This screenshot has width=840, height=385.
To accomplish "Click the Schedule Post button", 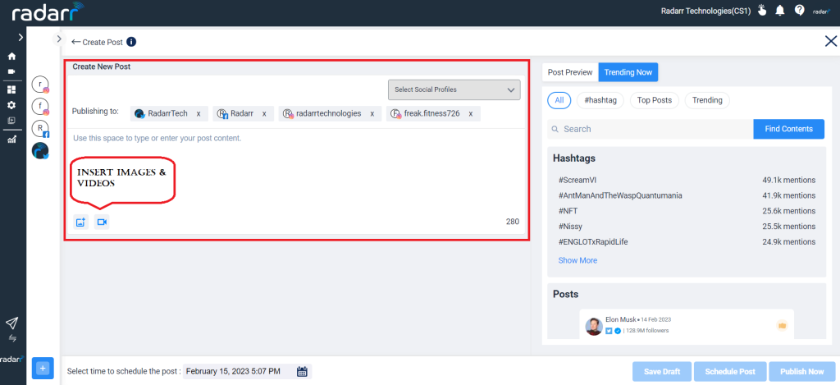I will coord(730,372).
